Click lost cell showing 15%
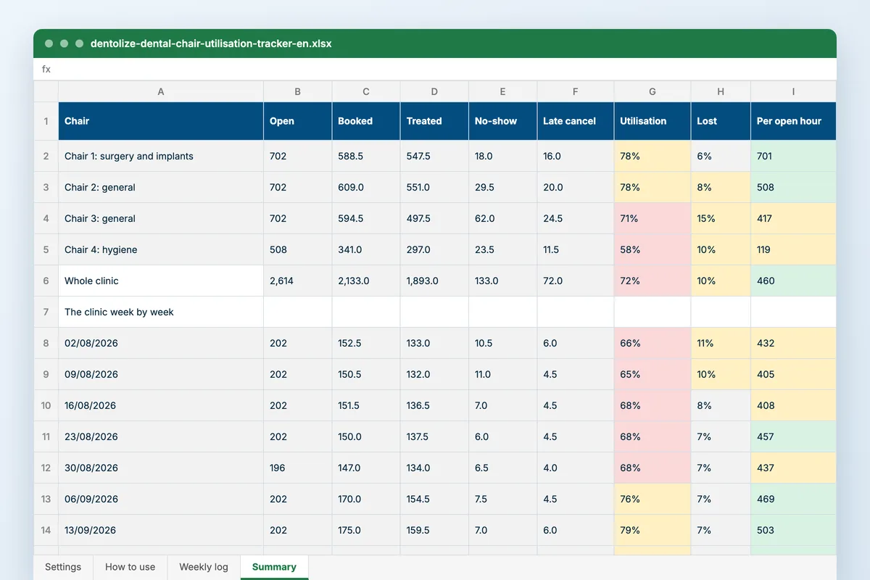Screen dimensions: 870x580 (721, 218)
